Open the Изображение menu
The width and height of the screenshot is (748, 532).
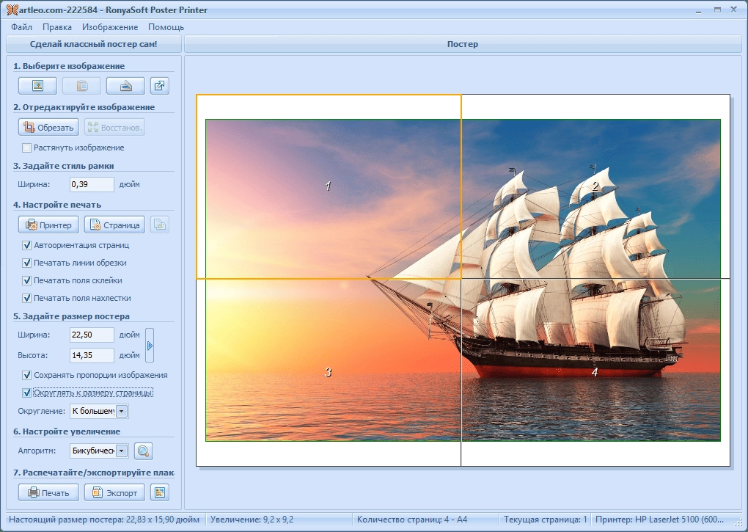110,27
